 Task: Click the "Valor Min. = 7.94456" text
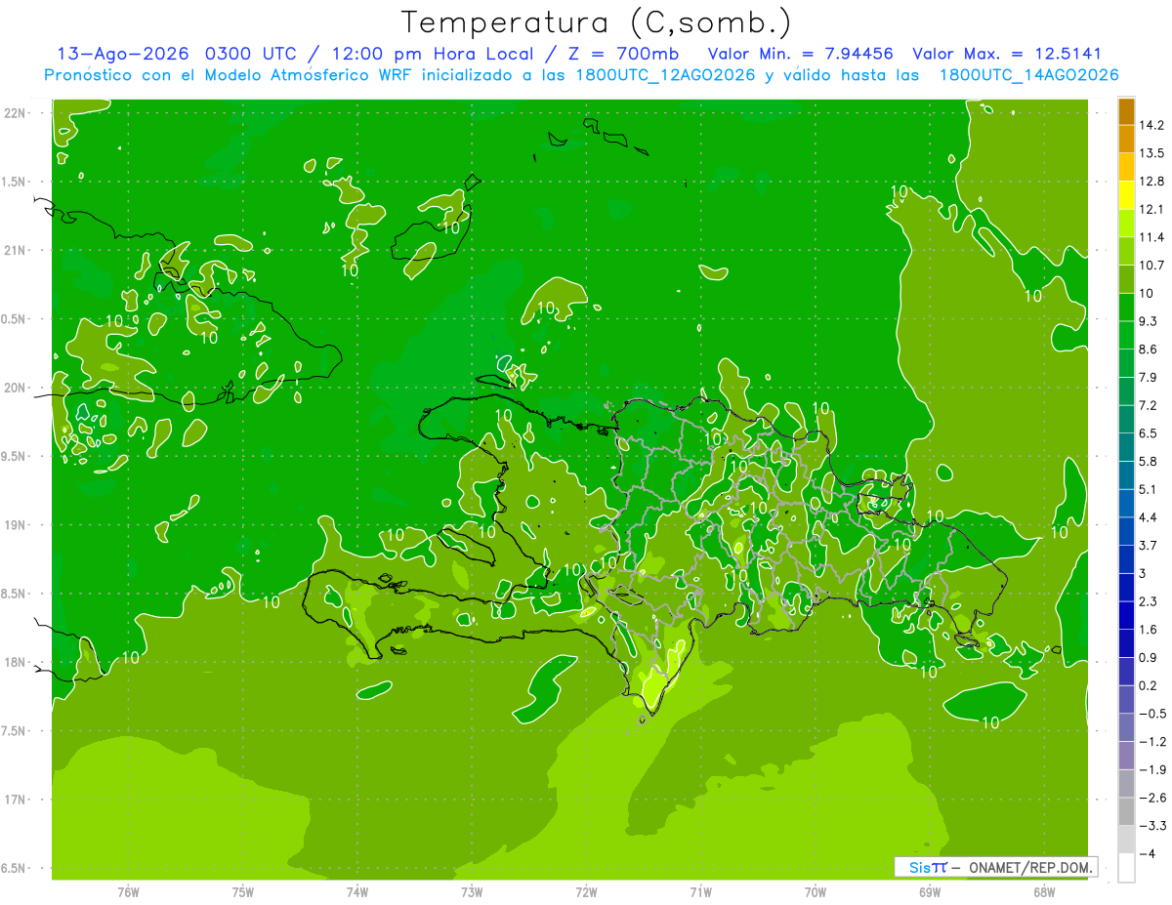(801, 54)
